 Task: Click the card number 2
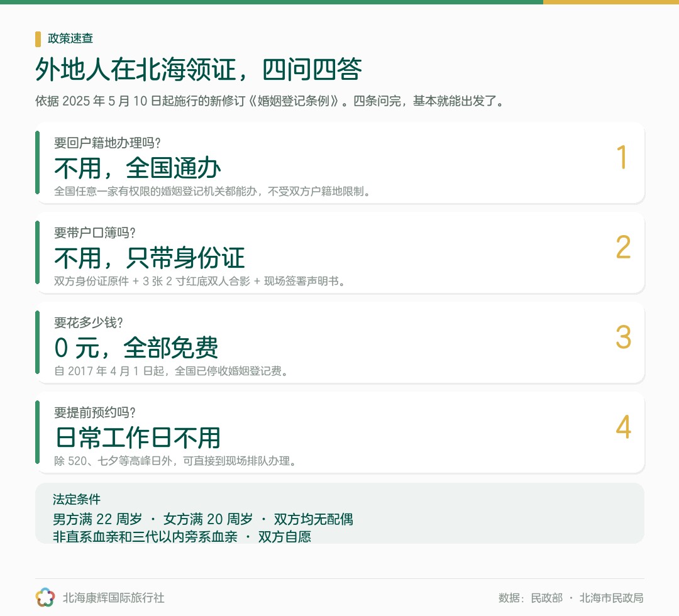[x=623, y=247]
